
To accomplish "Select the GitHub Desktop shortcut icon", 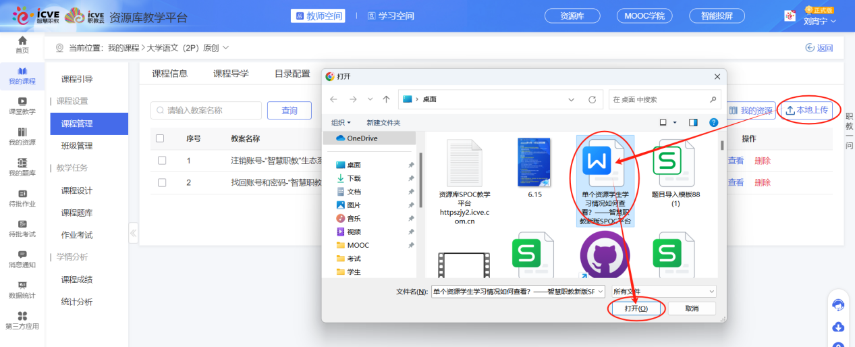I will tap(605, 255).
